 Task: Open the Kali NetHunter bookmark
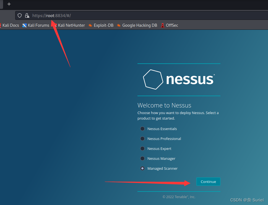69,25
